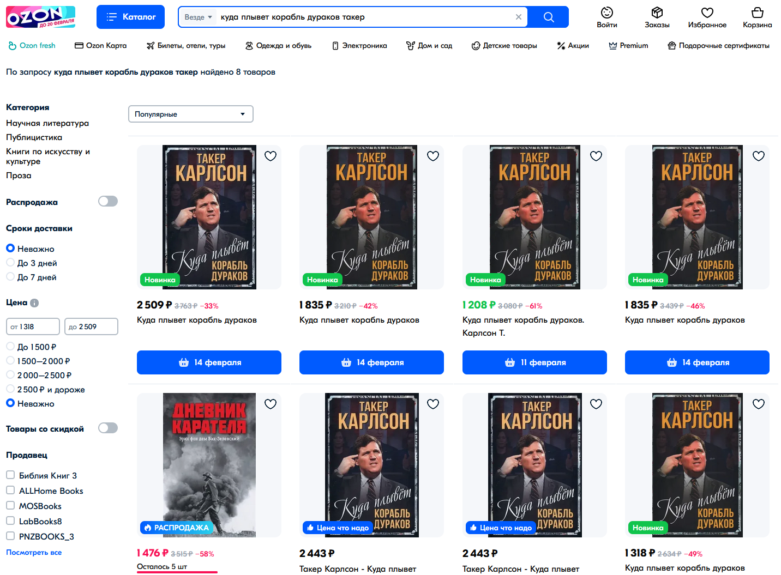Click the minimum price field от 1 318
781x575 pixels.
pos(33,326)
